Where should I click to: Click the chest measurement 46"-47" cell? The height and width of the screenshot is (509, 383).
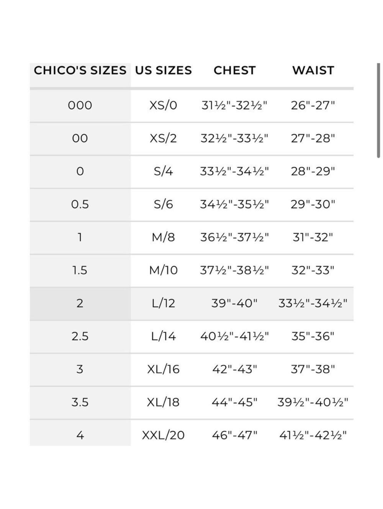pyautogui.click(x=234, y=435)
